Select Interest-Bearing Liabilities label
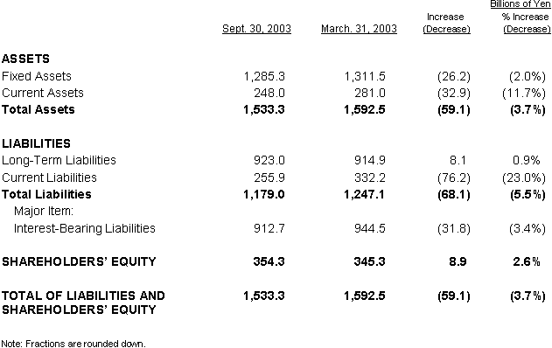This screenshot has width=552, height=348. tap(85, 228)
